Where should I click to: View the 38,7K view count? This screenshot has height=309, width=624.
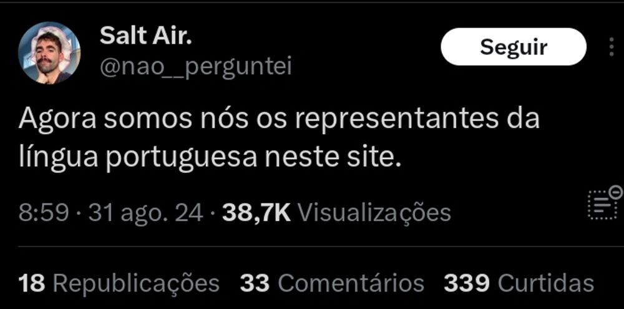[256, 213]
